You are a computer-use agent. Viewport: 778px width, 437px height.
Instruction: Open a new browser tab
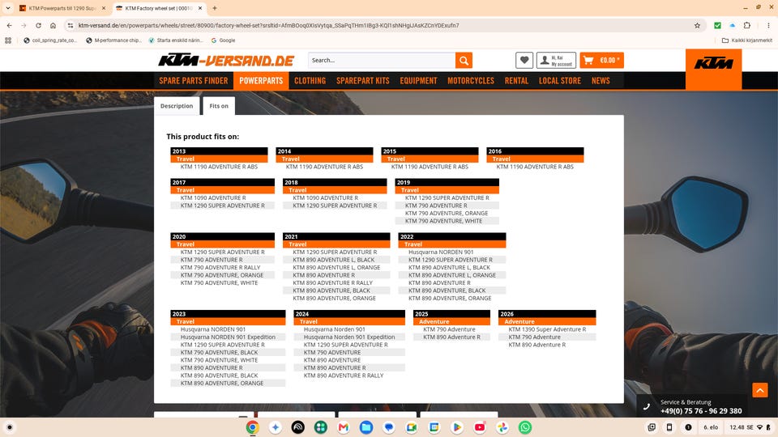point(214,8)
